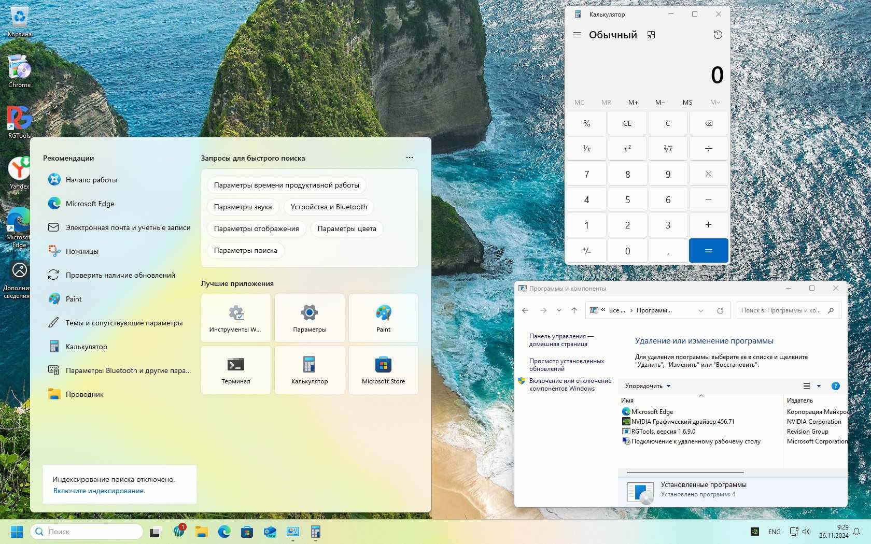Select the RGTools desktop shortcut
This screenshot has height=544, width=871.
[x=19, y=122]
